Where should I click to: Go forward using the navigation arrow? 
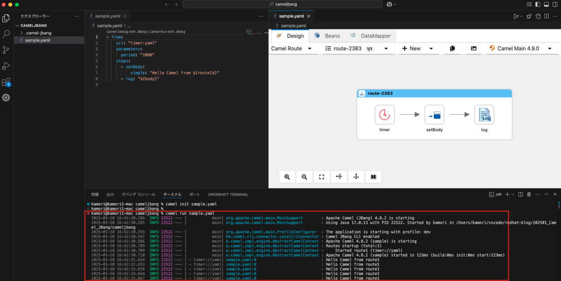click(176, 4)
